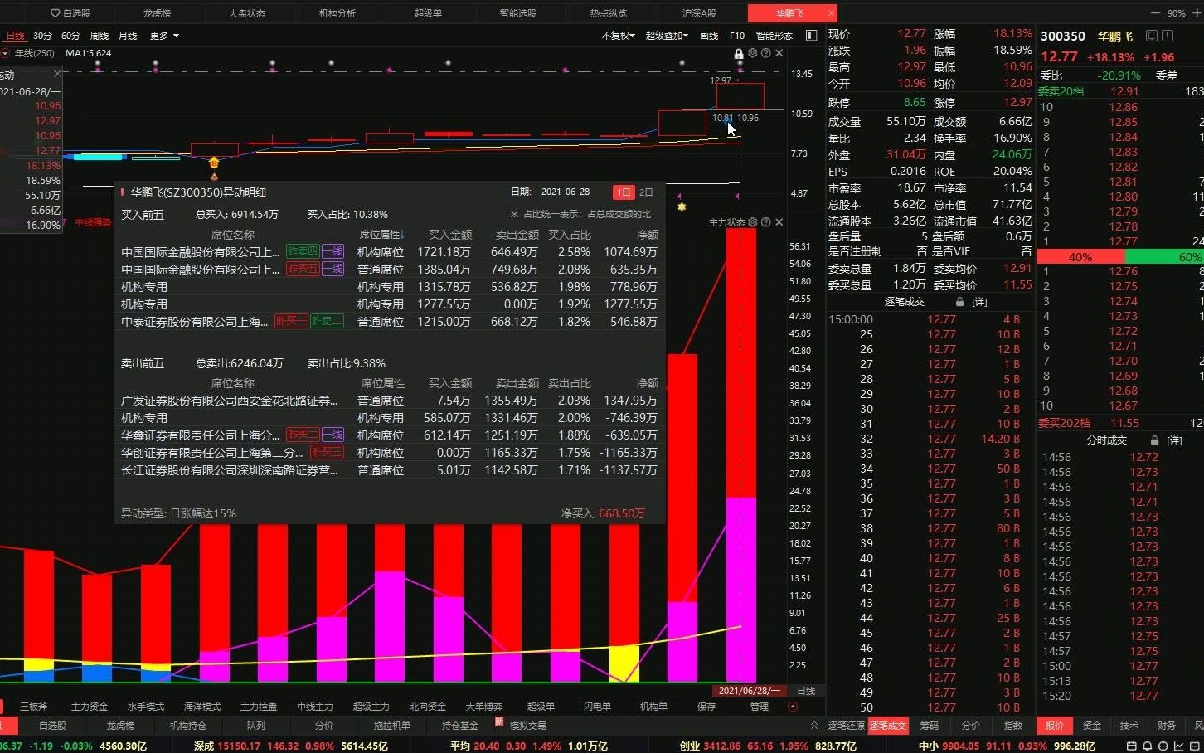Click 保存 in the indicator bar
This screenshot has height=753, width=1204.
click(x=706, y=707)
